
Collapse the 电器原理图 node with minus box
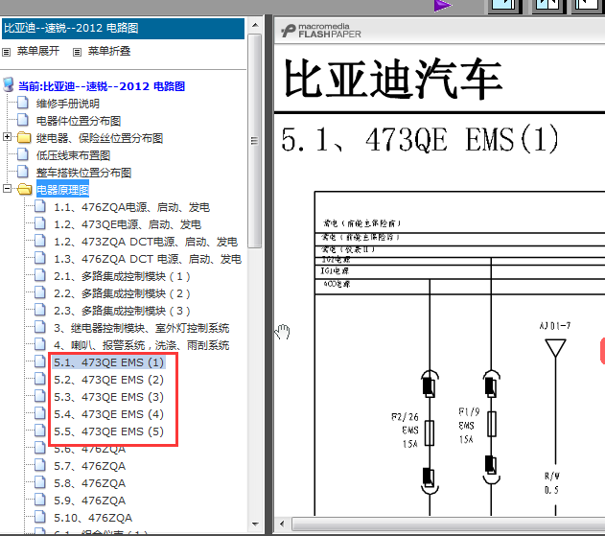pyautogui.click(x=7, y=188)
